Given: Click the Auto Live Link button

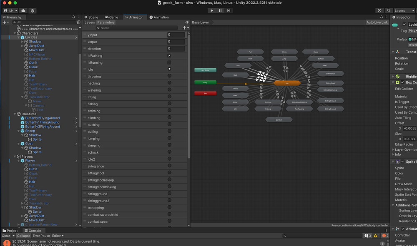Looking at the screenshot, I should coord(377,22).
